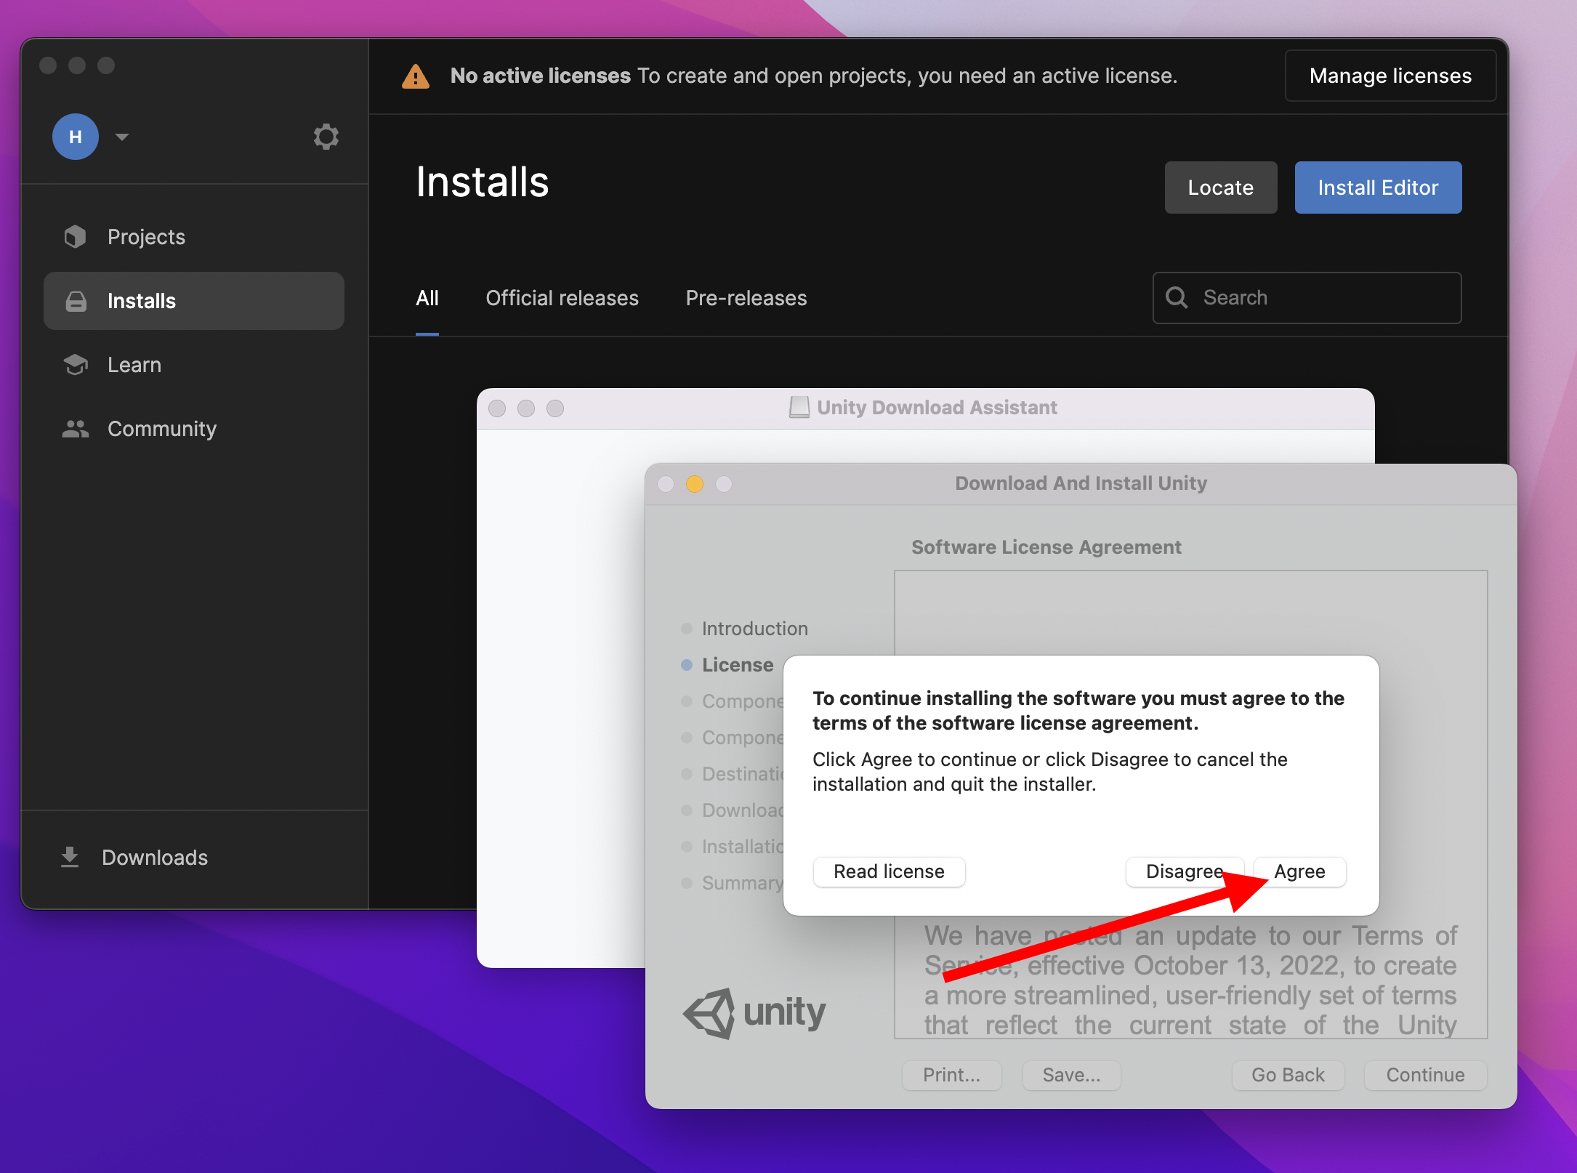Click the magnifier icon in the search box

point(1177,298)
